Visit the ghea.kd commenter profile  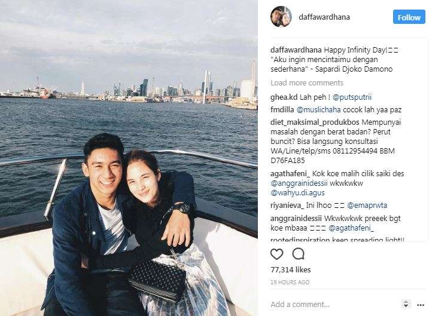[x=284, y=97]
